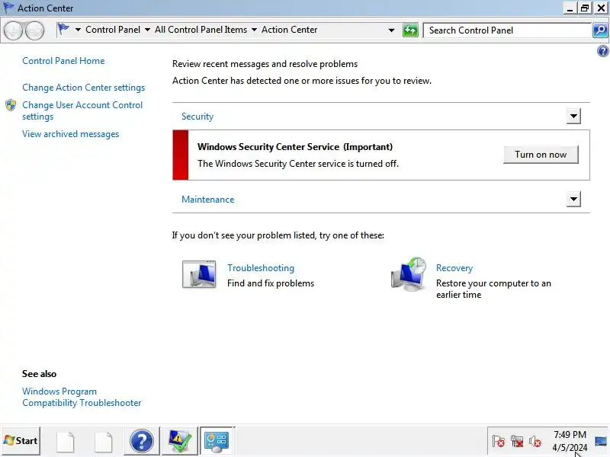The image size is (610, 457).
Task: Click the Troubleshooting computer icon
Action: coord(199,274)
